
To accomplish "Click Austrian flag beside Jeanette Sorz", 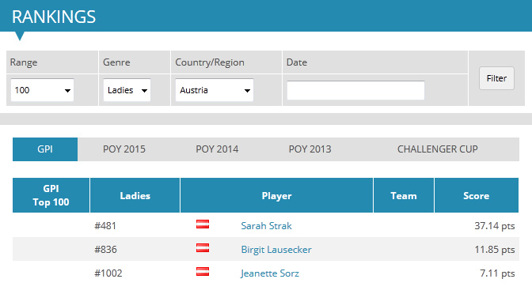I will (203, 272).
